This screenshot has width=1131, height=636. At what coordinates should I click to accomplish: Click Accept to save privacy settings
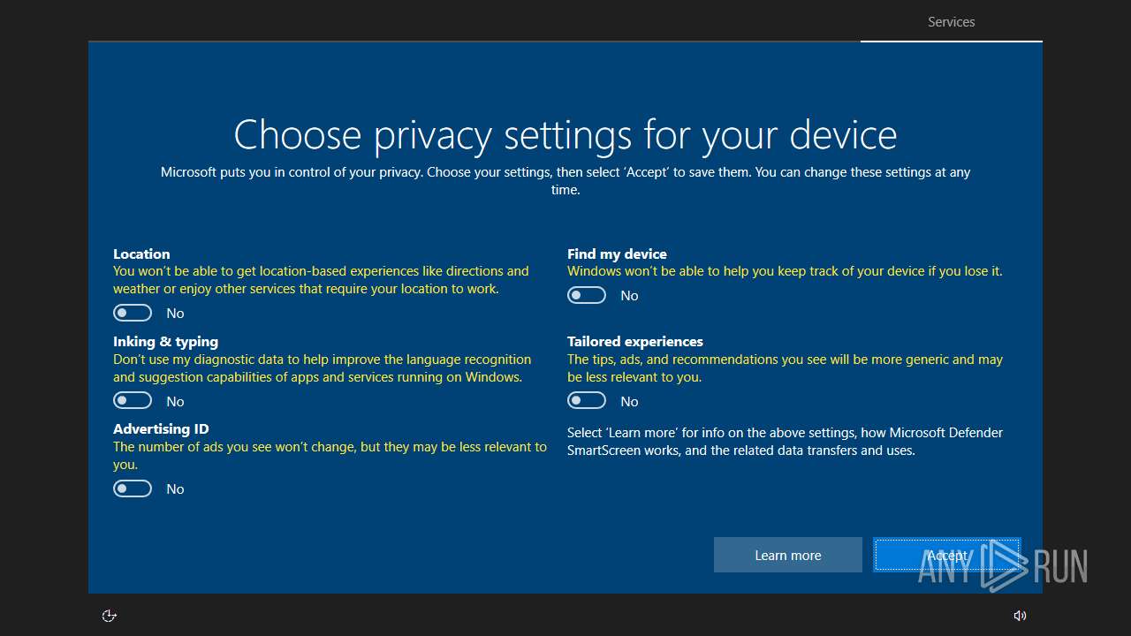coord(946,555)
